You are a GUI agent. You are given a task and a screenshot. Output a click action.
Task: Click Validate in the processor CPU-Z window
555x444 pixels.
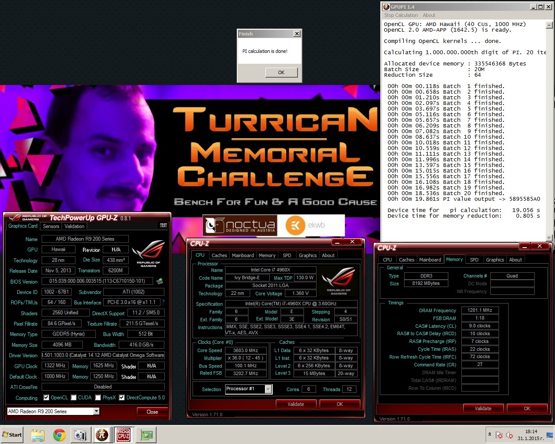pyautogui.click(x=296, y=404)
